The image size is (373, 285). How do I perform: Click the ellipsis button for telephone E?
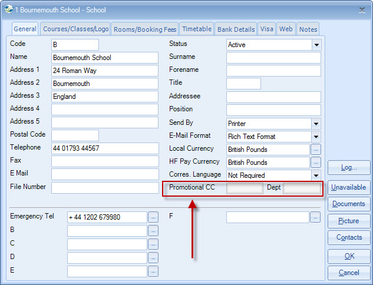point(153,271)
